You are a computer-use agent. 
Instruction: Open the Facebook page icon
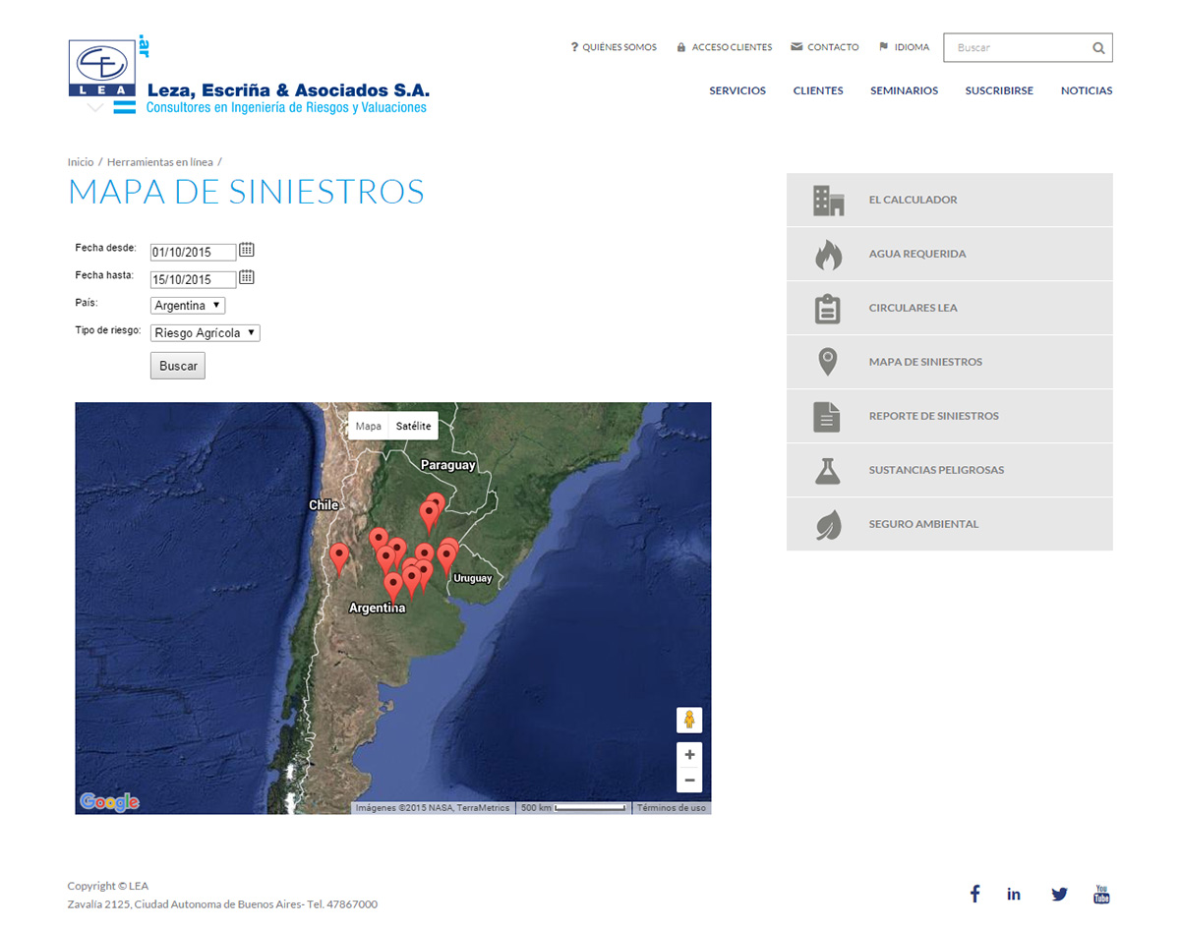tap(974, 894)
